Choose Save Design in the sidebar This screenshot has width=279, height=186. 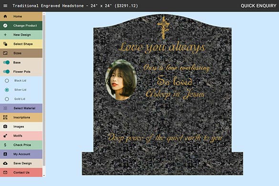pos(21,163)
